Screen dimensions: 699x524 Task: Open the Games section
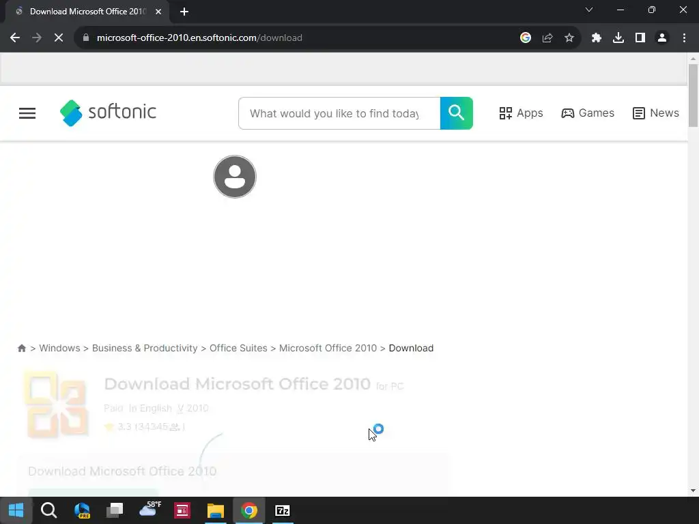pos(588,113)
